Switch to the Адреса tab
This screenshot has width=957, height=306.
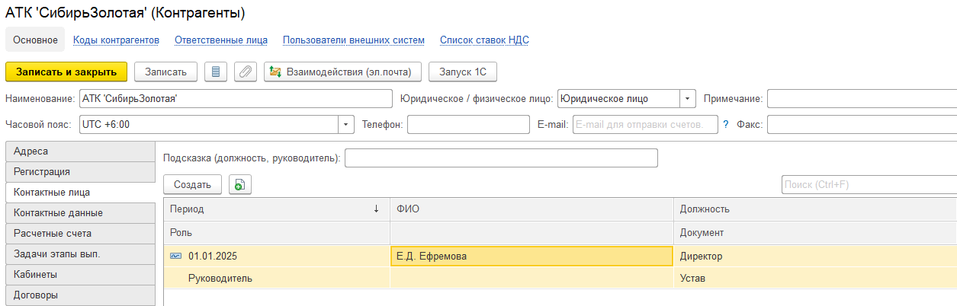[79, 151]
